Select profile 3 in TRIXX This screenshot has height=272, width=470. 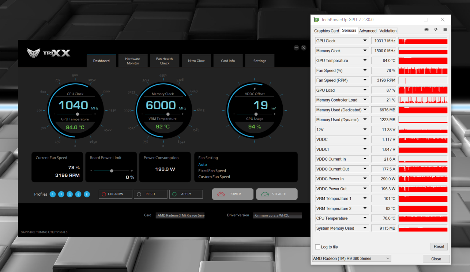click(x=69, y=194)
